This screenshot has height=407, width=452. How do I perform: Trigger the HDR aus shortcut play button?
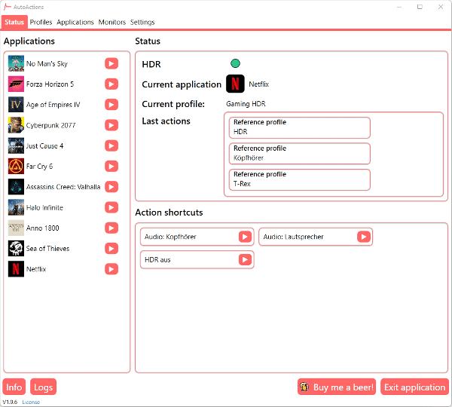pos(245,260)
